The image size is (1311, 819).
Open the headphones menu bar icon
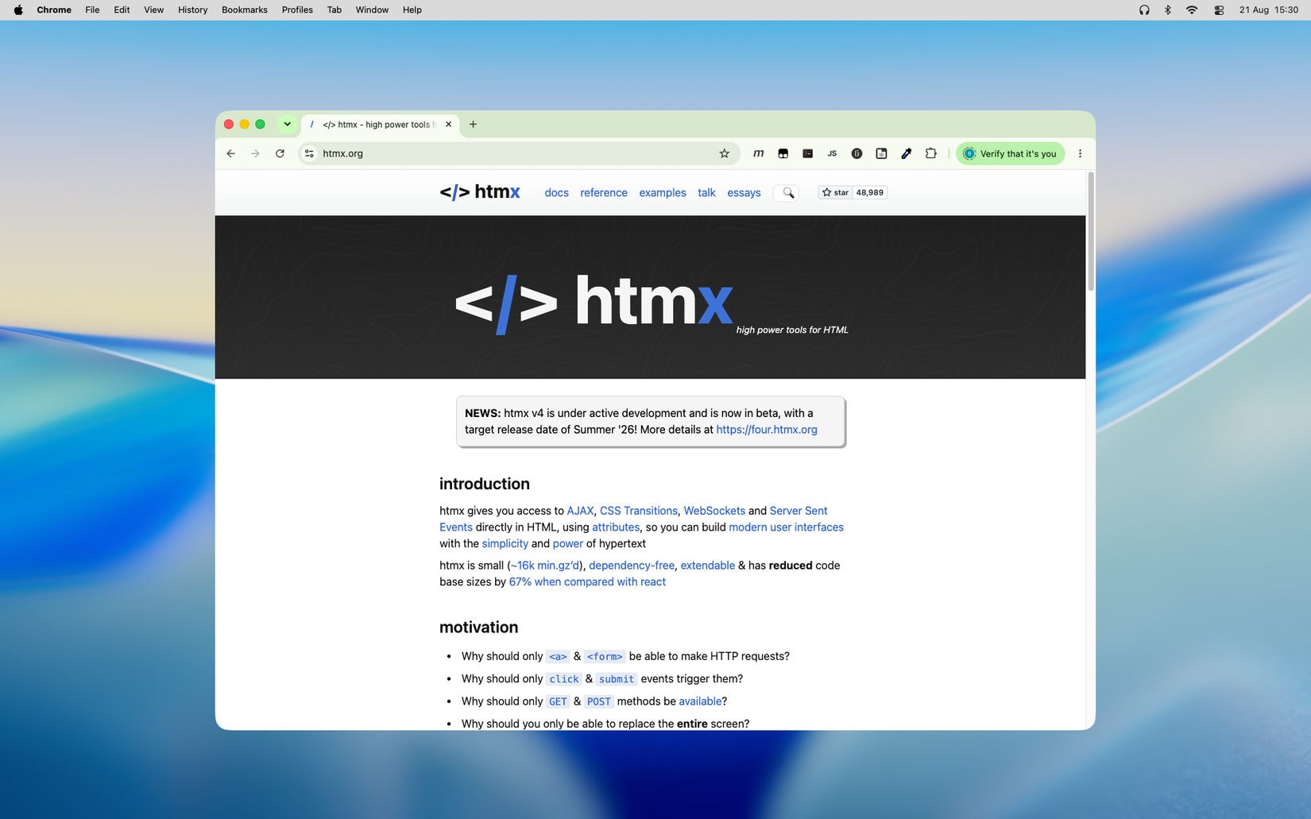(x=1144, y=10)
